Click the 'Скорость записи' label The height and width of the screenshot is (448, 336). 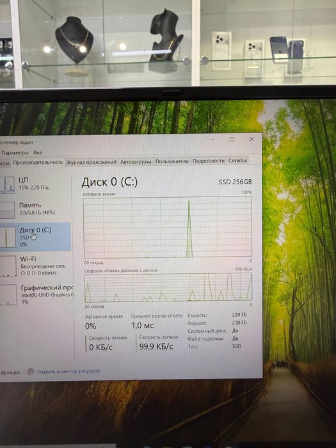[x=159, y=337]
